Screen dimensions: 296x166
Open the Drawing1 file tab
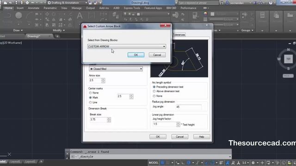point(39,36)
